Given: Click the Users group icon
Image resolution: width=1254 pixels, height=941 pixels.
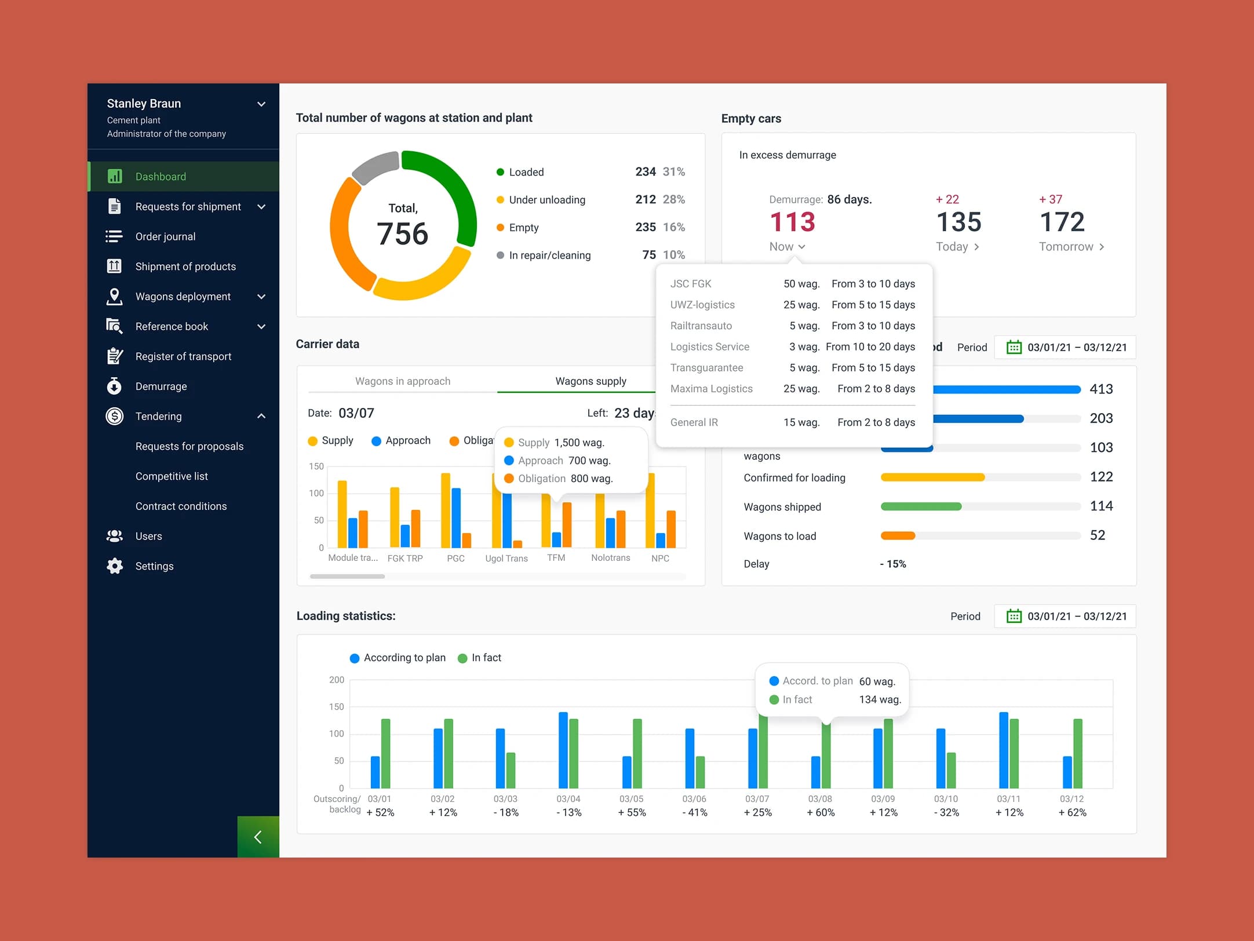Looking at the screenshot, I should tap(115, 536).
